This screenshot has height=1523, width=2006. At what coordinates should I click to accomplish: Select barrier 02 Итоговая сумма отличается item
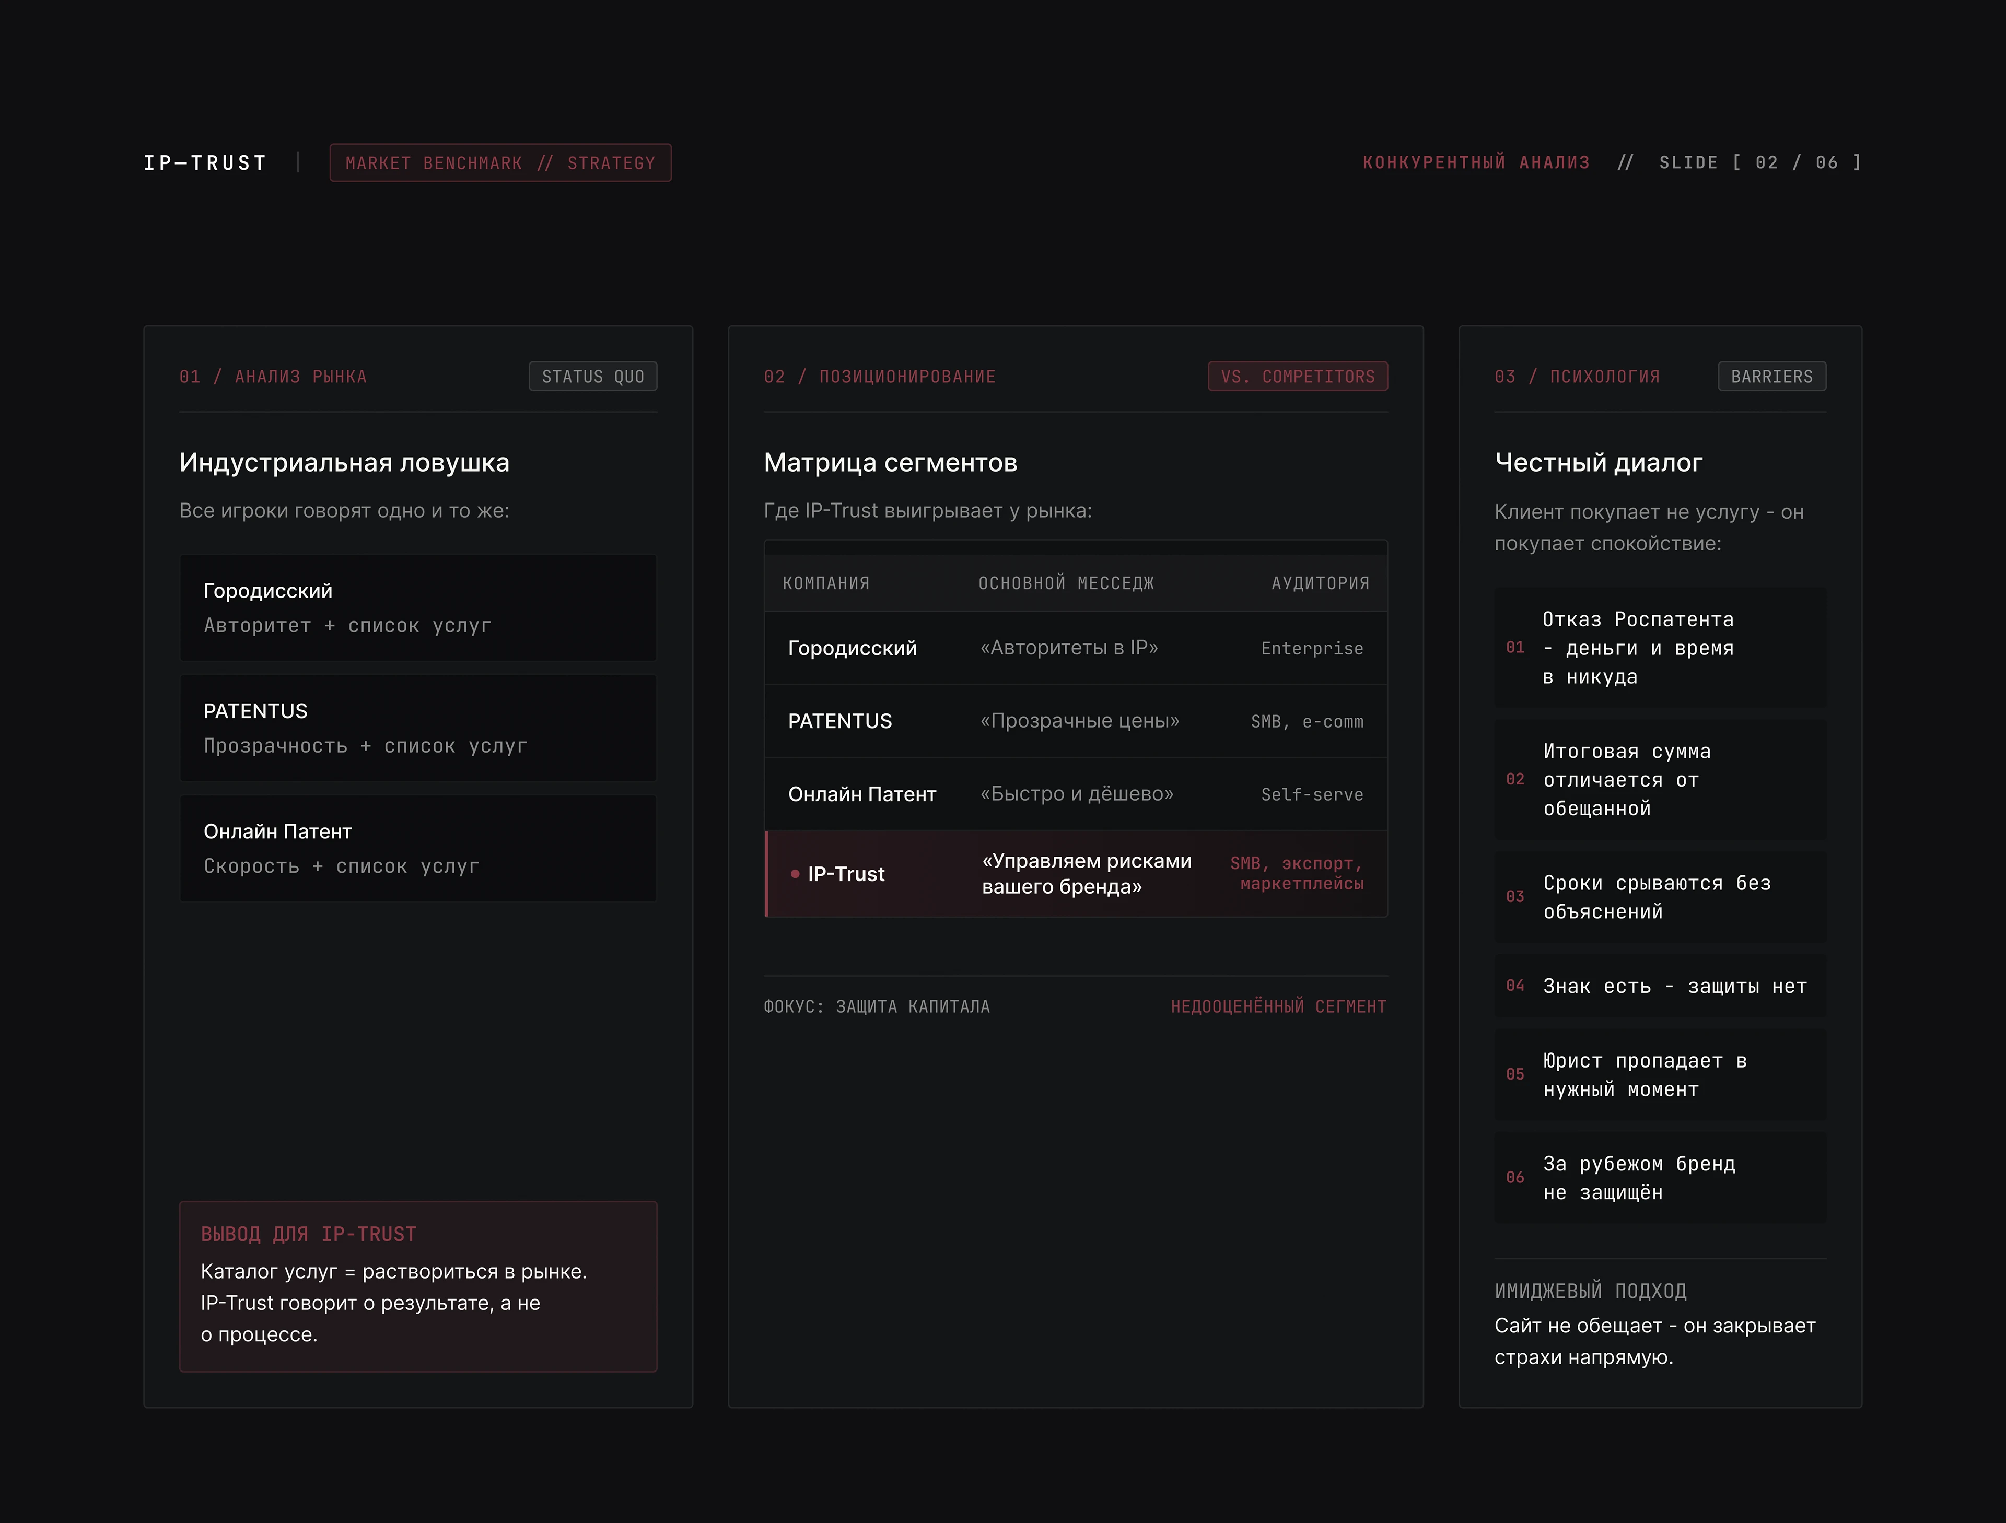click(x=1661, y=780)
